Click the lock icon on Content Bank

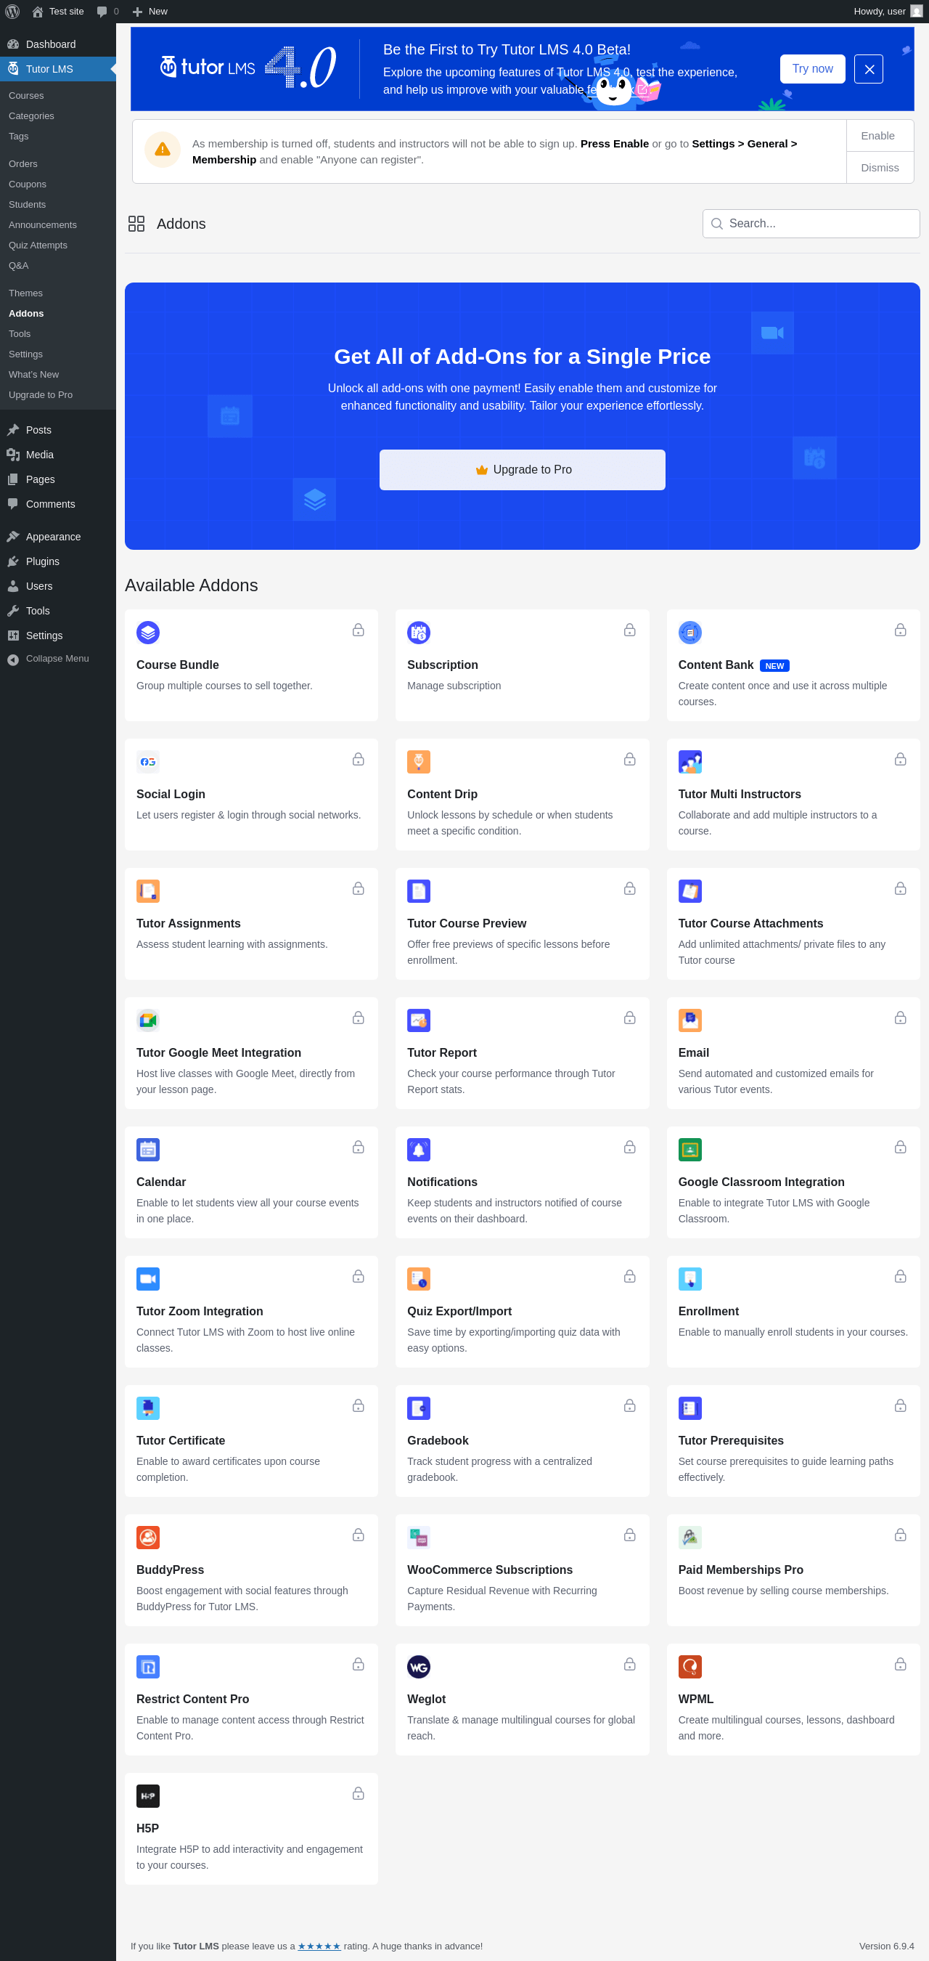(900, 630)
